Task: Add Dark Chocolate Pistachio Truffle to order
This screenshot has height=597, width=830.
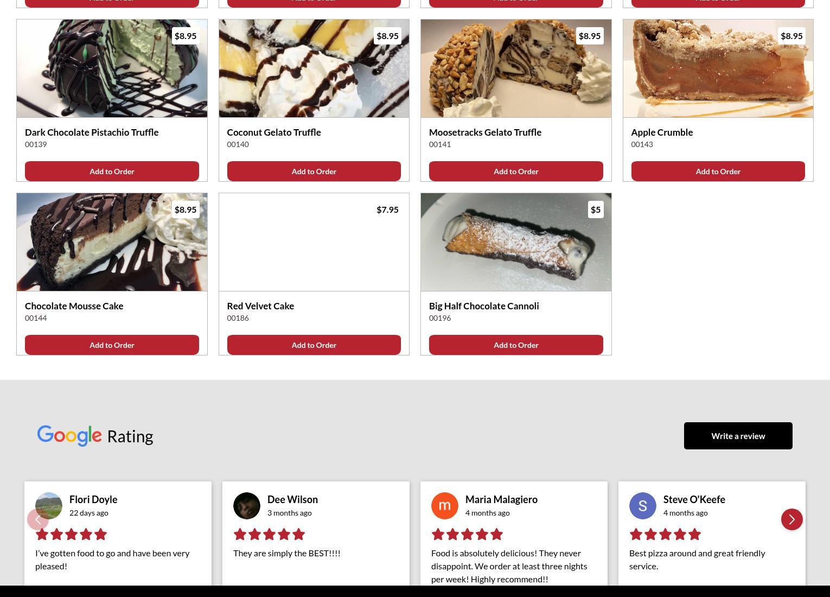Action: 112,171
